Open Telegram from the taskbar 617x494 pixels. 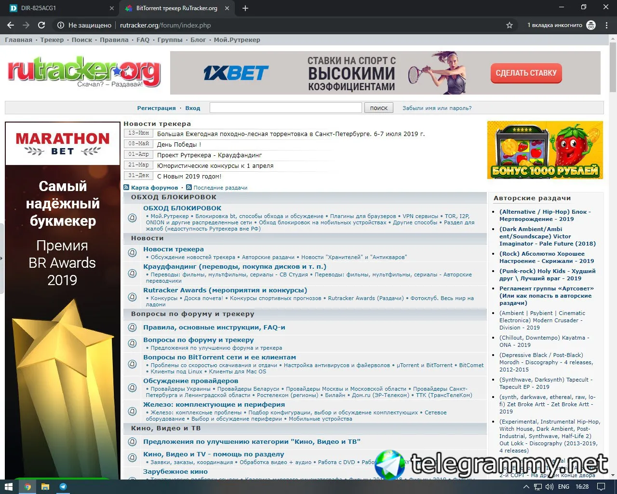coord(63,487)
